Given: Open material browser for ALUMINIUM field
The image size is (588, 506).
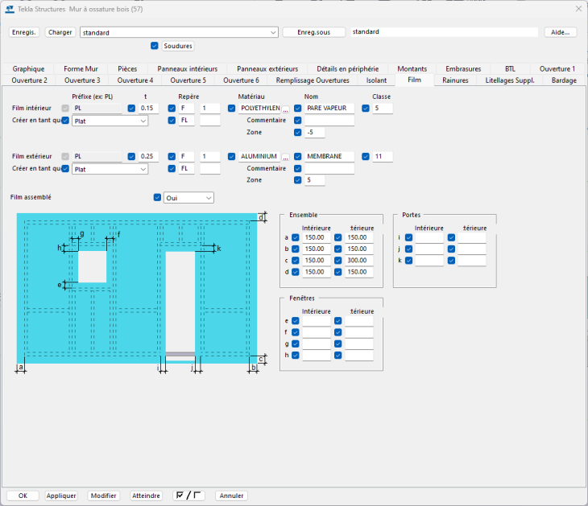Looking at the screenshot, I should pos(284,157).
